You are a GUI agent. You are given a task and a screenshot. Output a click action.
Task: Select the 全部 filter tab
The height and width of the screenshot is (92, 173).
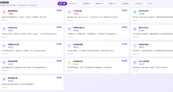coord(62,4)
